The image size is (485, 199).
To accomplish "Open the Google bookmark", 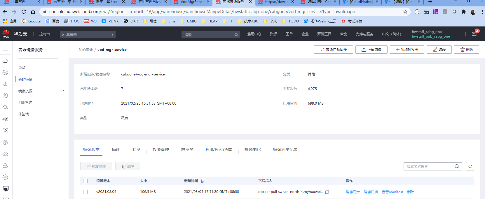I will tap(31, 21).
